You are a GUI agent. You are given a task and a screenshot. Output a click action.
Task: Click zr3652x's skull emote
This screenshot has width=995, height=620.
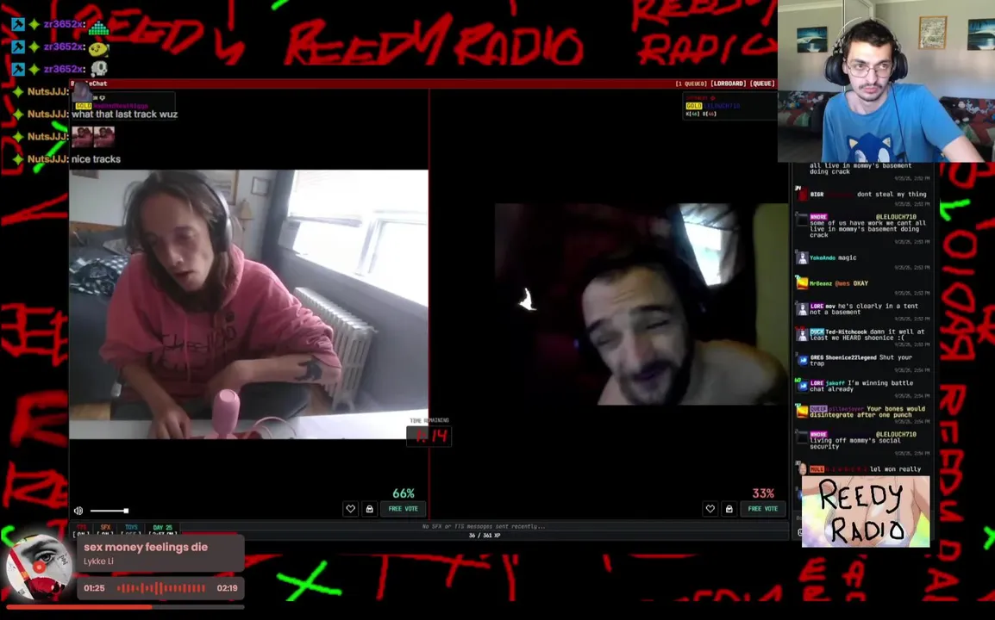(x=99, y=69)
